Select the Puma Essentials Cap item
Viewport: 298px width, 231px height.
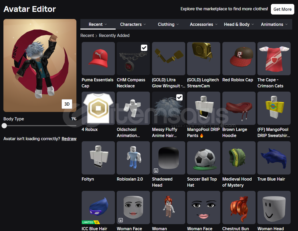(98, 58)
